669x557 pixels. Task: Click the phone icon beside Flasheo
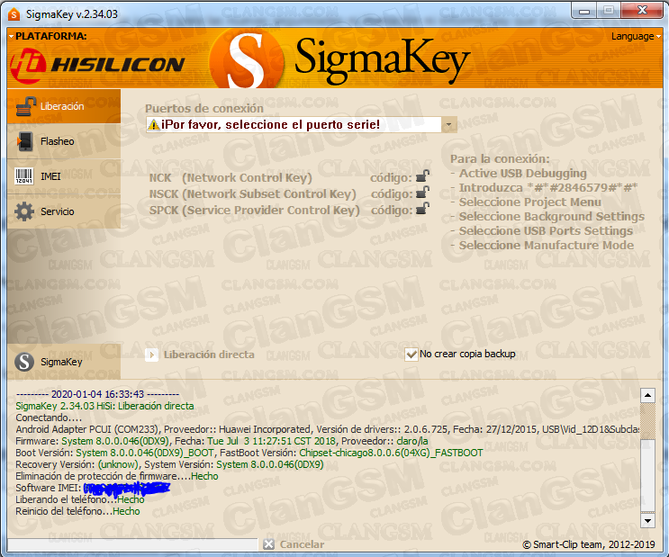pyautogui.click(x=24, y=141)
